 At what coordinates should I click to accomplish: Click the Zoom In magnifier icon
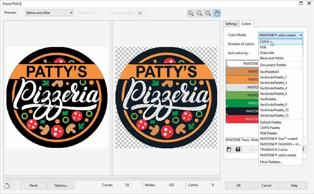point(191,13)
